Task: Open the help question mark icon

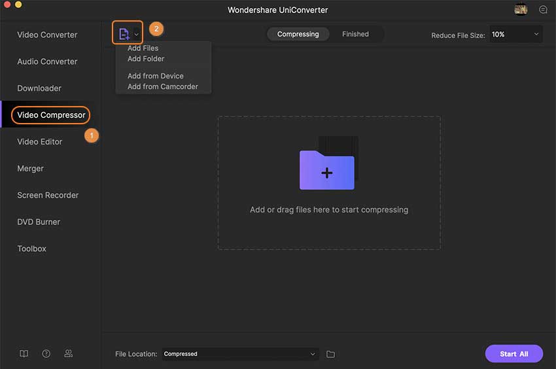Action: click(46, 353)
